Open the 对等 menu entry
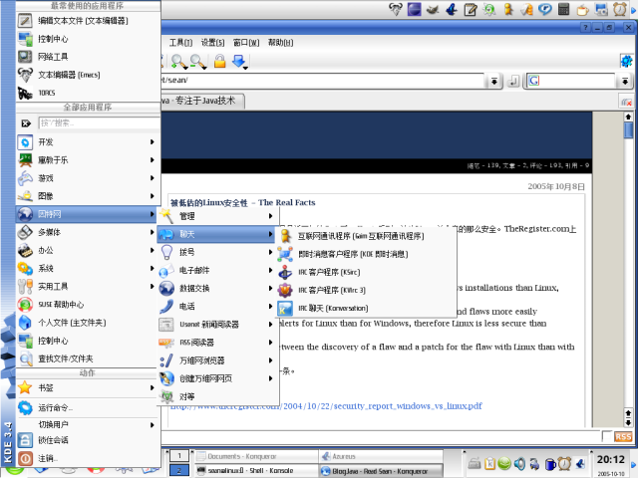The height and width of the screenshot is (478, 638). point(216,396)
